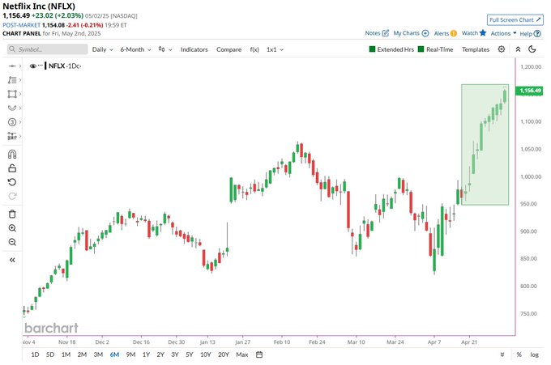The image size is (551, 365).
Task: Toggle NFLX series visibility eye
Action: [x=33, y=66]
